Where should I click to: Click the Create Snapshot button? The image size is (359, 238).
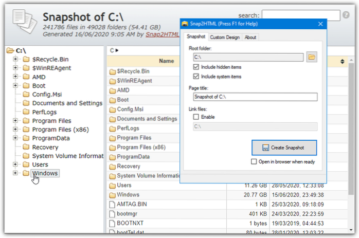(284, 148)
